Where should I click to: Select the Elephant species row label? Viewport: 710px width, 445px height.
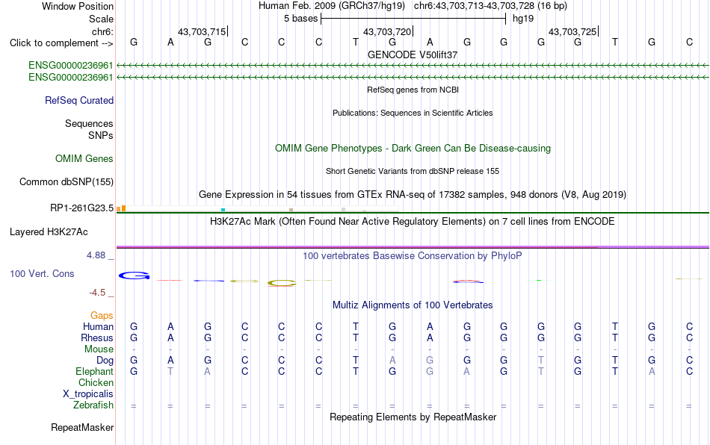click(x=94, y=371)
